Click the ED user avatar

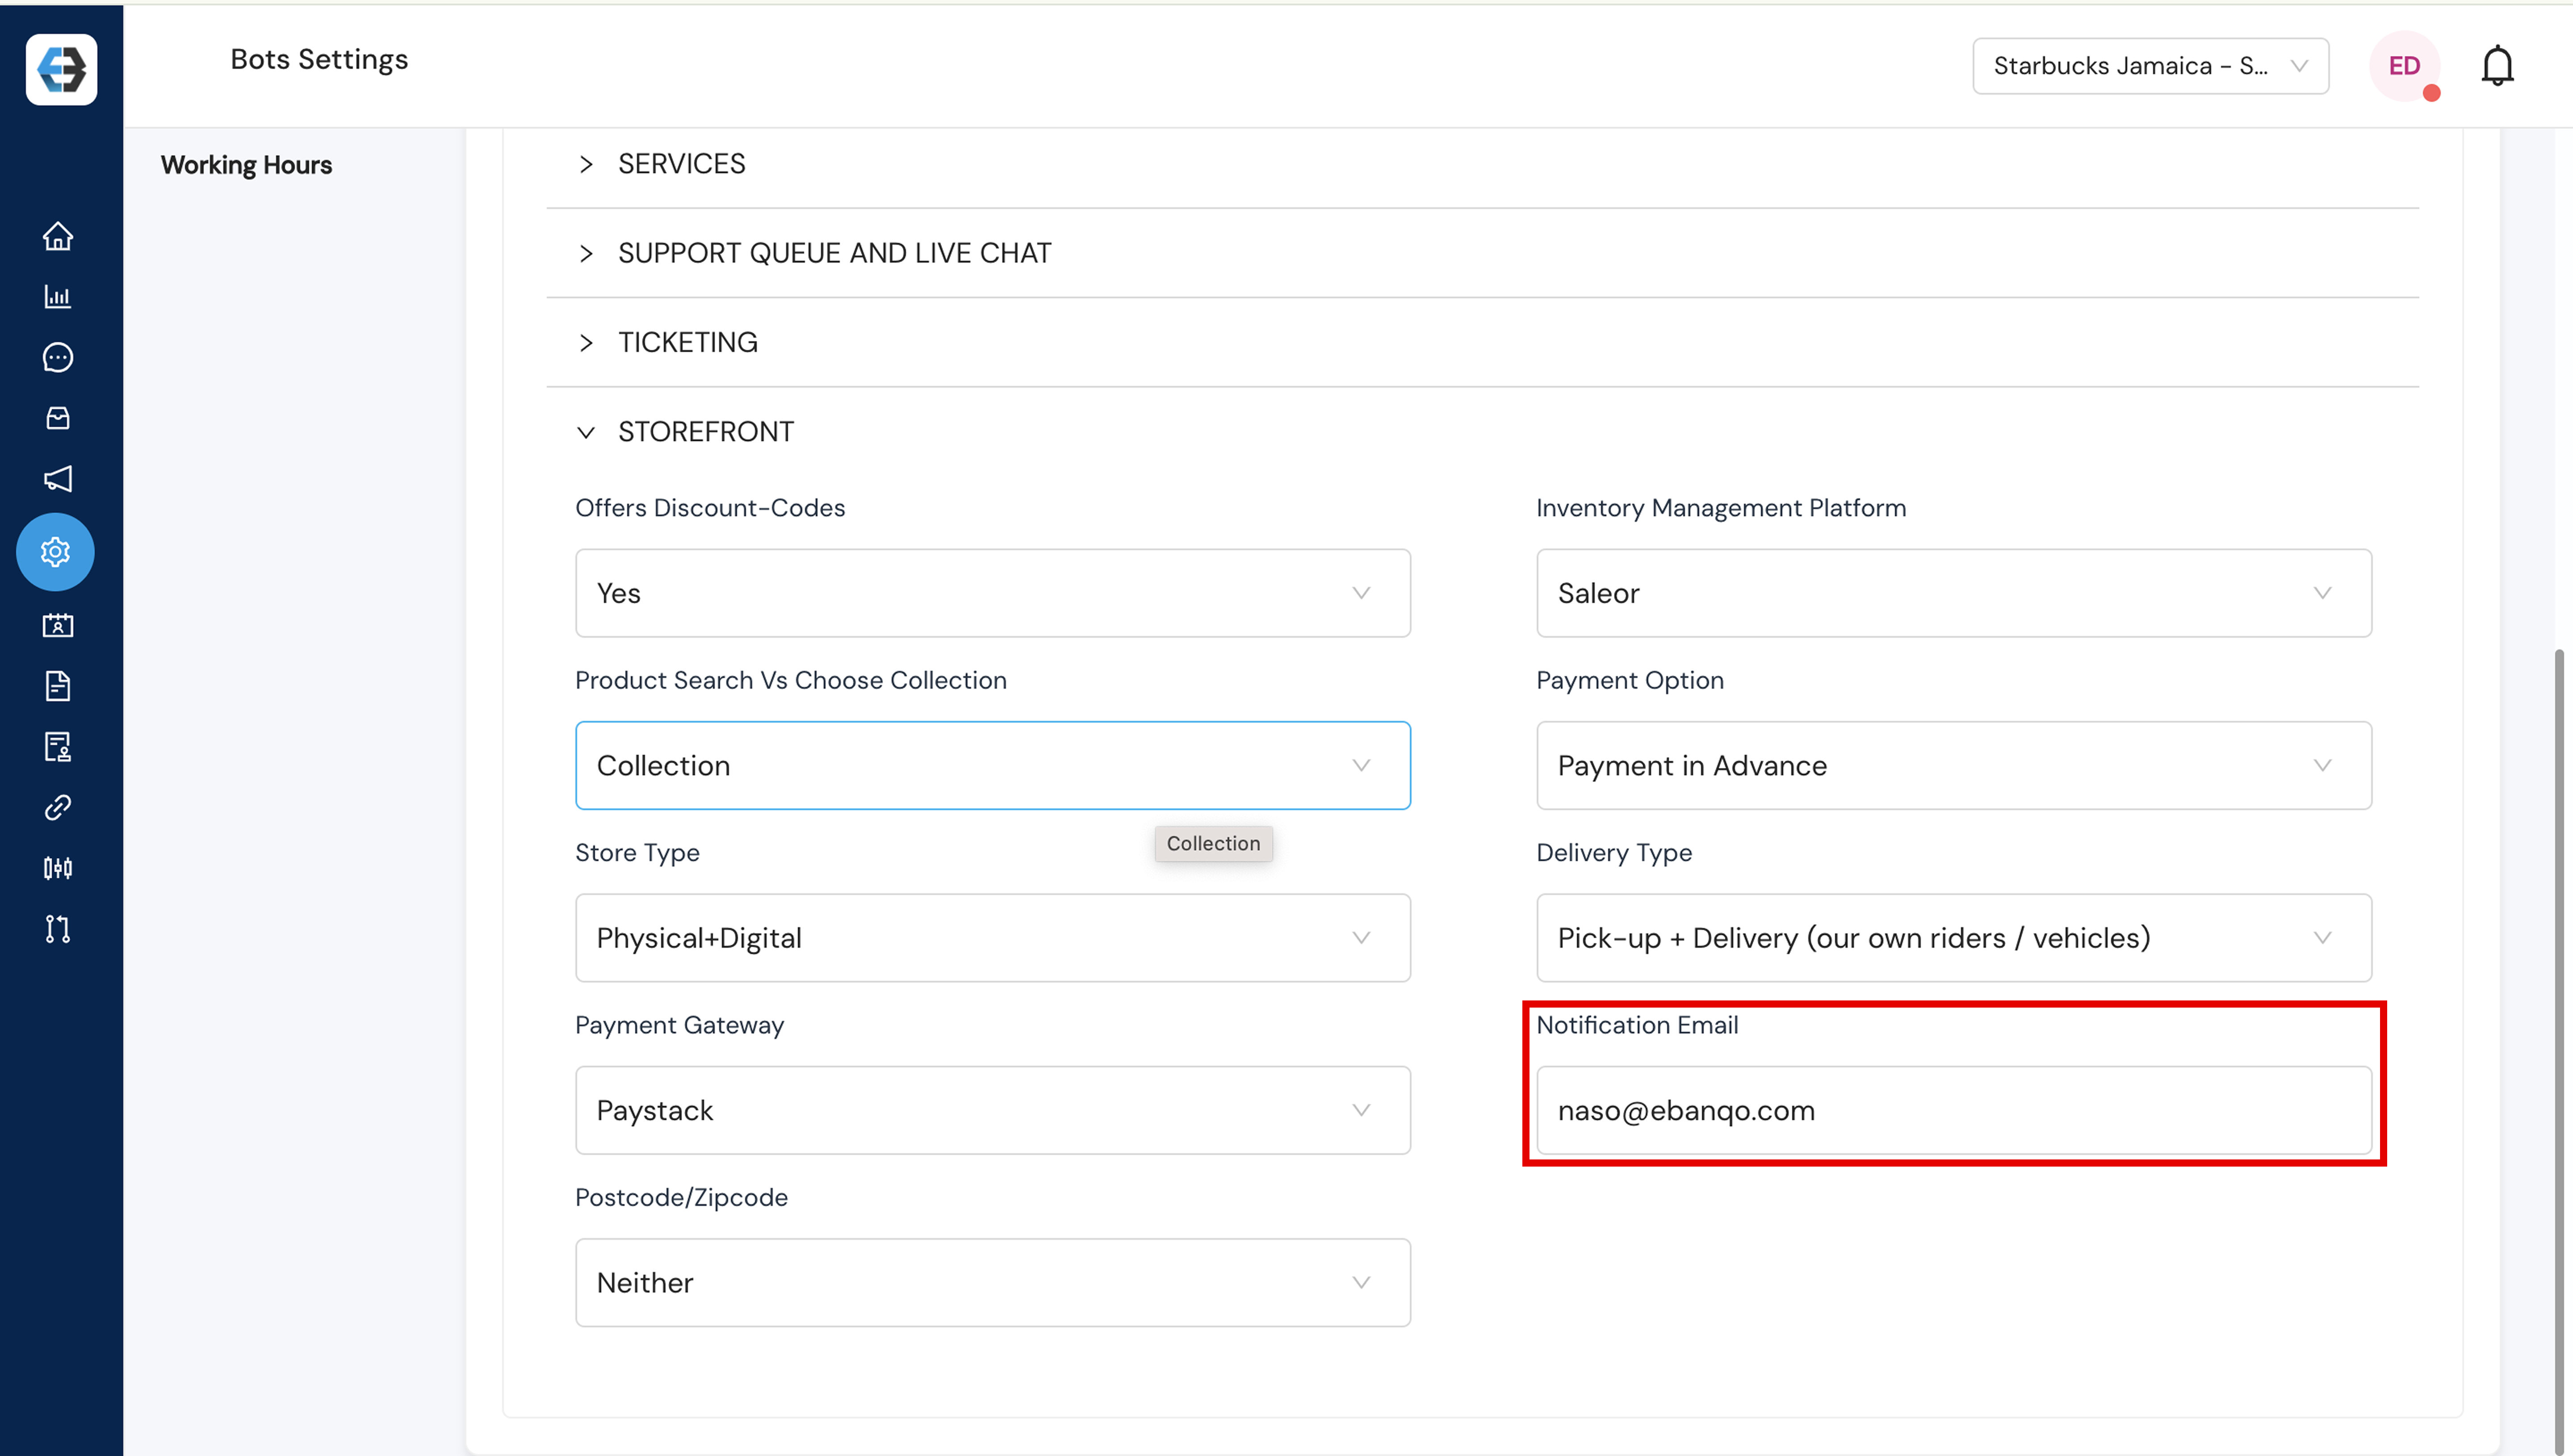click(x=2404, y=66)
